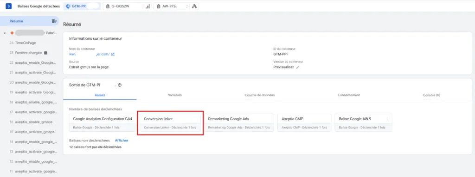This screenshot has height=177, width=475.
Task: Open the Balise Google AW-9 tag card
Action: [x=364, y=122]
